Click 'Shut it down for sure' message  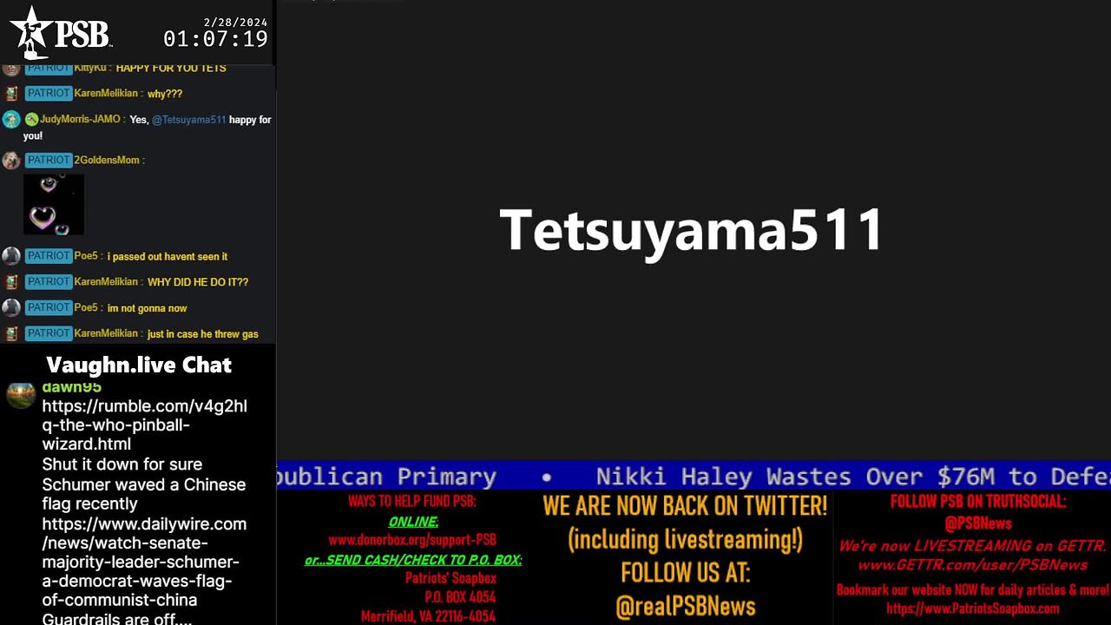[x=122, y=464]
